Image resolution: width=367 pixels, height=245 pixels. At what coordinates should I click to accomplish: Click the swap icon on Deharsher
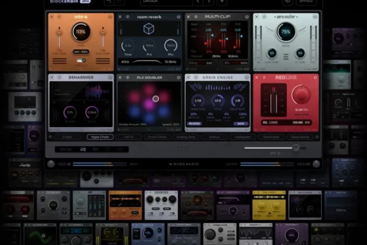click(59, 77)
